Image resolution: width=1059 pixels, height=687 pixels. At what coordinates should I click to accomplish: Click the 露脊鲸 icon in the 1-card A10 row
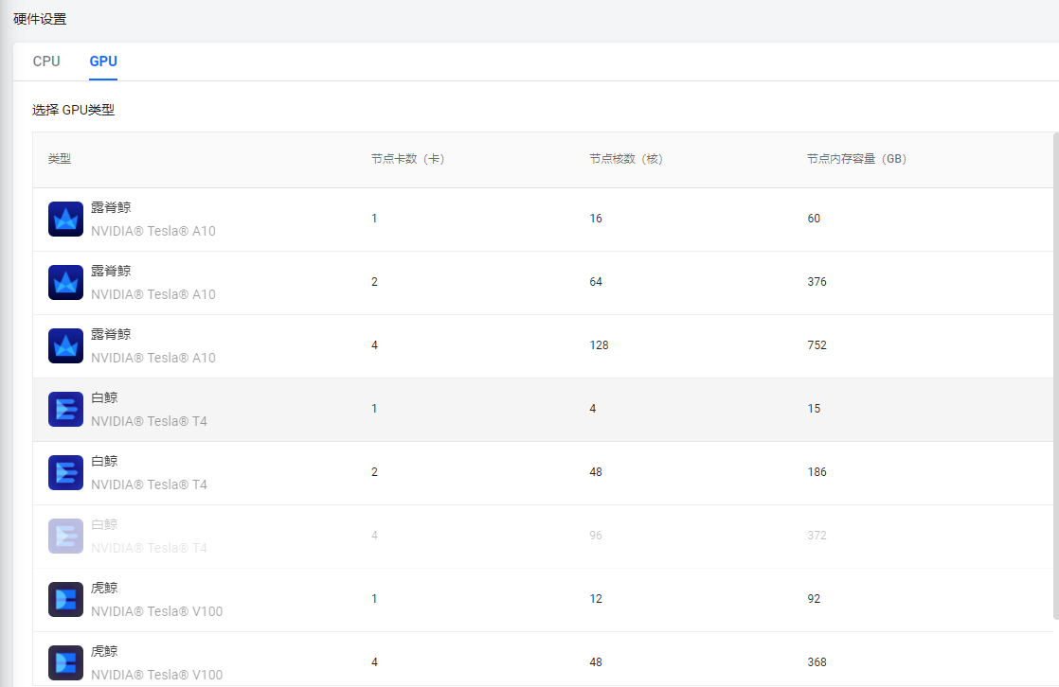(65, 220)
